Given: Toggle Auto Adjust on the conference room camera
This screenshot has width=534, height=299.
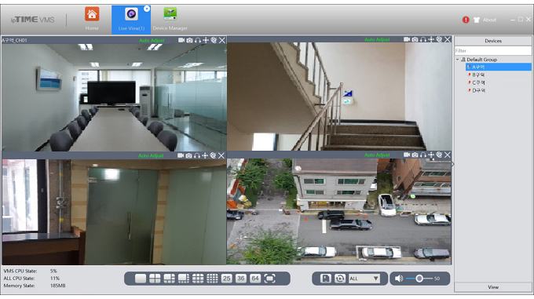Looking at the screenshot, I should coord(152,40).
